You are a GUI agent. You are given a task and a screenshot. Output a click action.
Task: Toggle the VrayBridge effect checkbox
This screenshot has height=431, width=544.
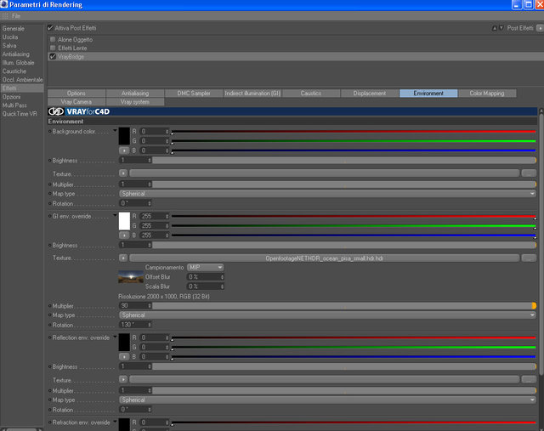[x=53, y=56]
